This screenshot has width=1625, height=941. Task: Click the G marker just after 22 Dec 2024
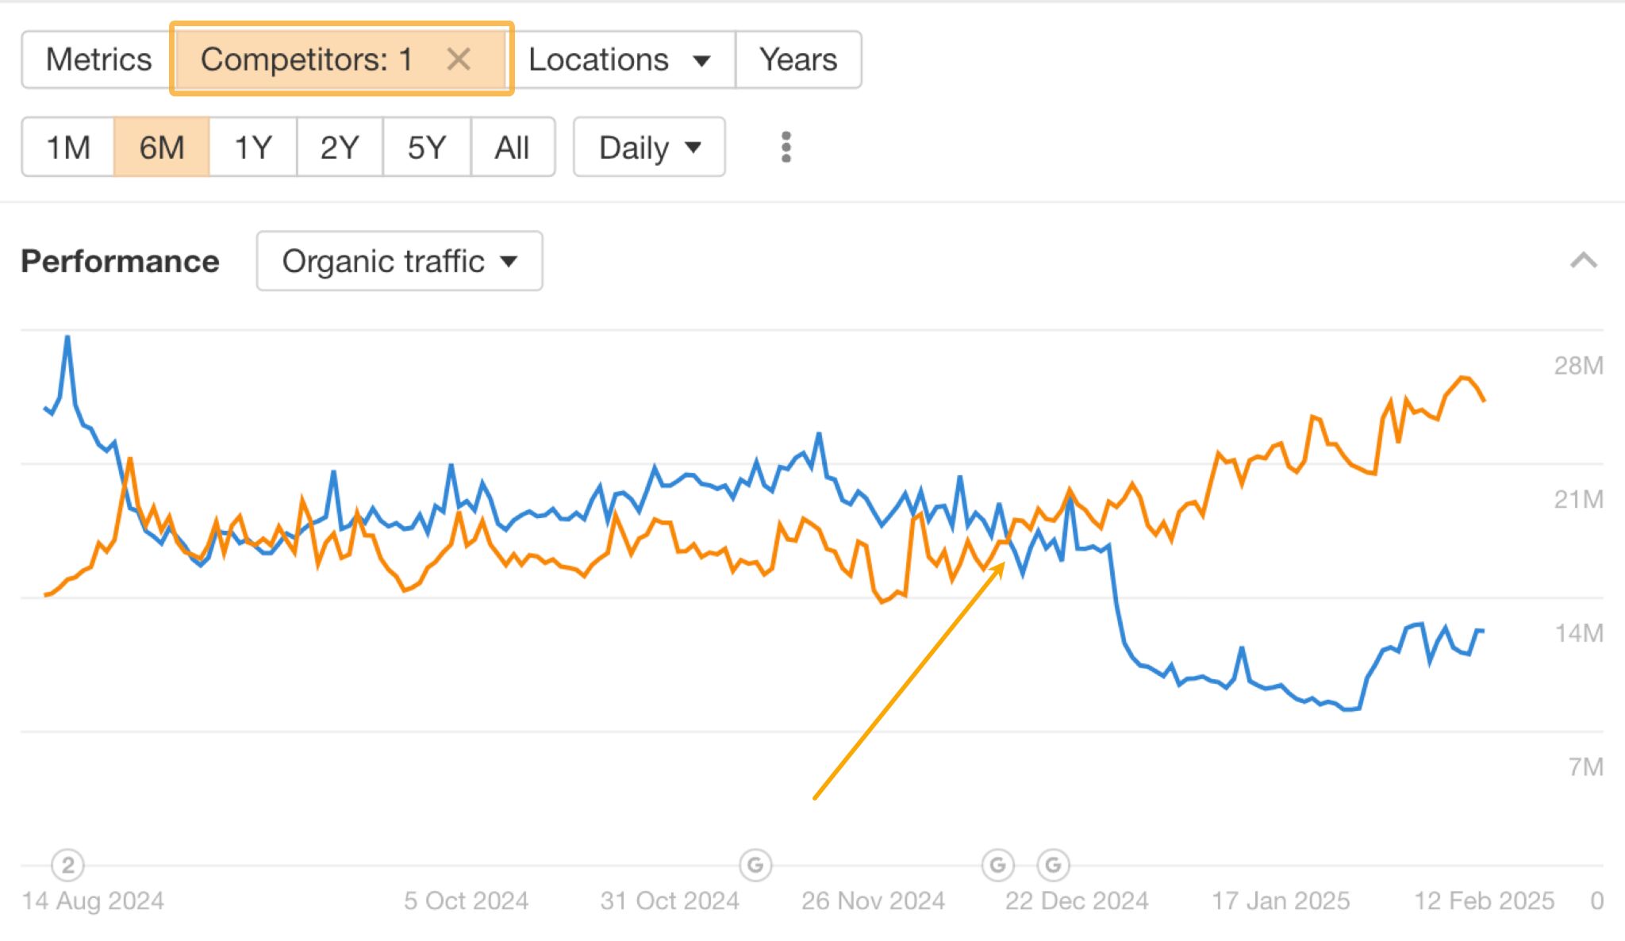(1054, 866)
